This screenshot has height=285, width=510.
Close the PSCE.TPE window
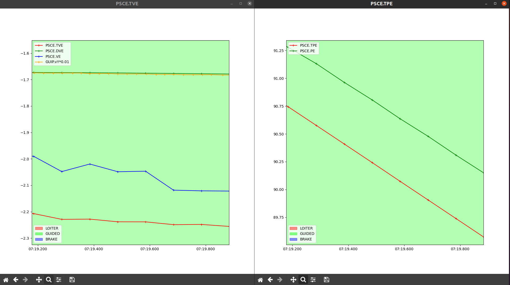pyautogui.click(x=504, y=4)
